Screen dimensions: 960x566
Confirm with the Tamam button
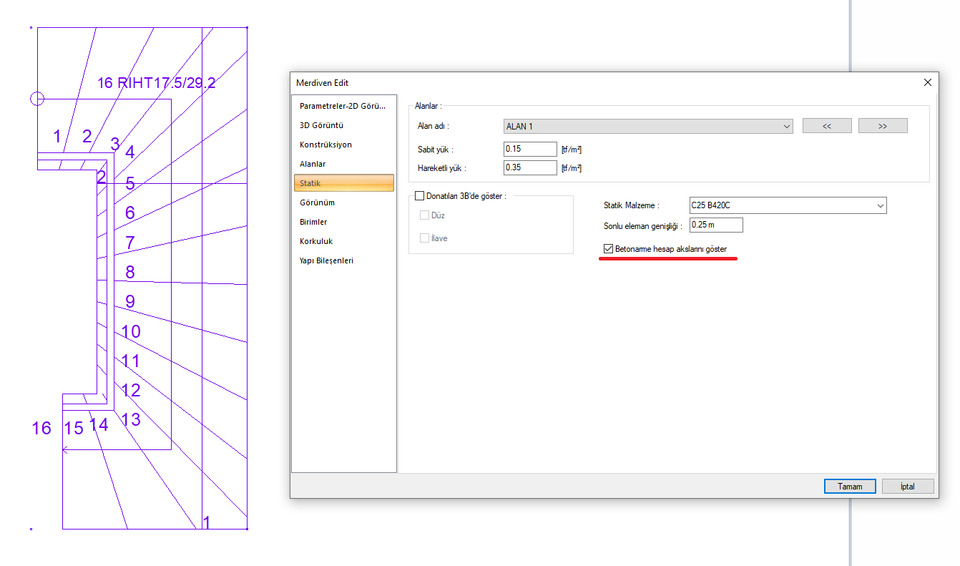(849, 487)
